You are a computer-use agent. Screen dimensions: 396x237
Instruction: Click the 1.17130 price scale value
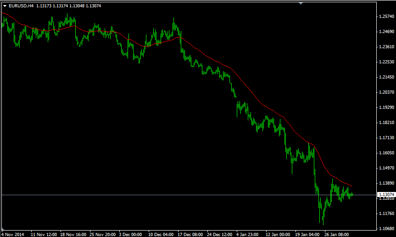pyautogui.click(x=386, y=138)
